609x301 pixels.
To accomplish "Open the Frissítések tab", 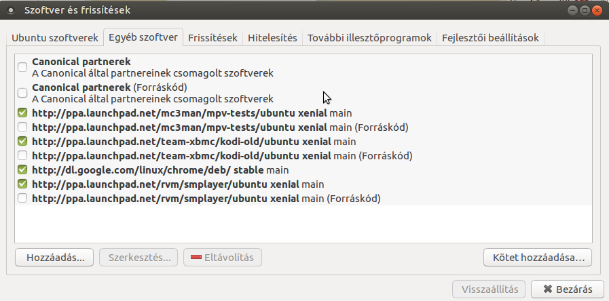I will coord(213,38).
